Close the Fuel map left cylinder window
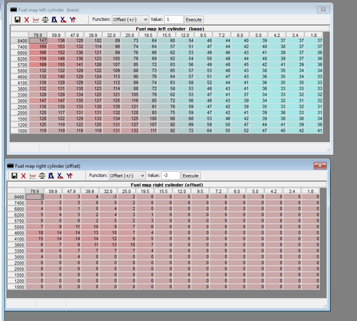Image resolution: width=357 pixels, height=321 pixels. point(323,9)
